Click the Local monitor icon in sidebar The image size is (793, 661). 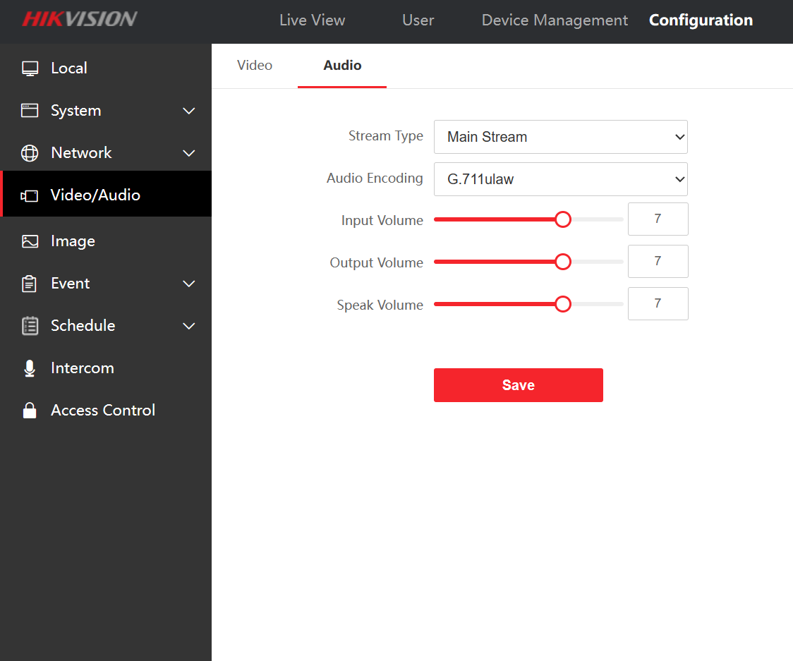pyautogui.click(x=30, y=68)
